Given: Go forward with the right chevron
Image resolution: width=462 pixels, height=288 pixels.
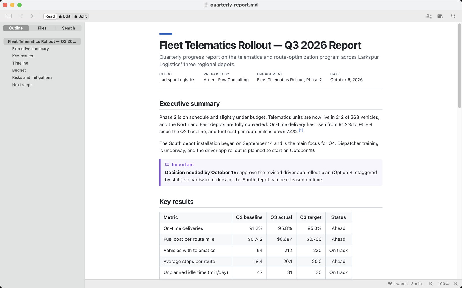Looking at the screenshot, I should point(32,16).
